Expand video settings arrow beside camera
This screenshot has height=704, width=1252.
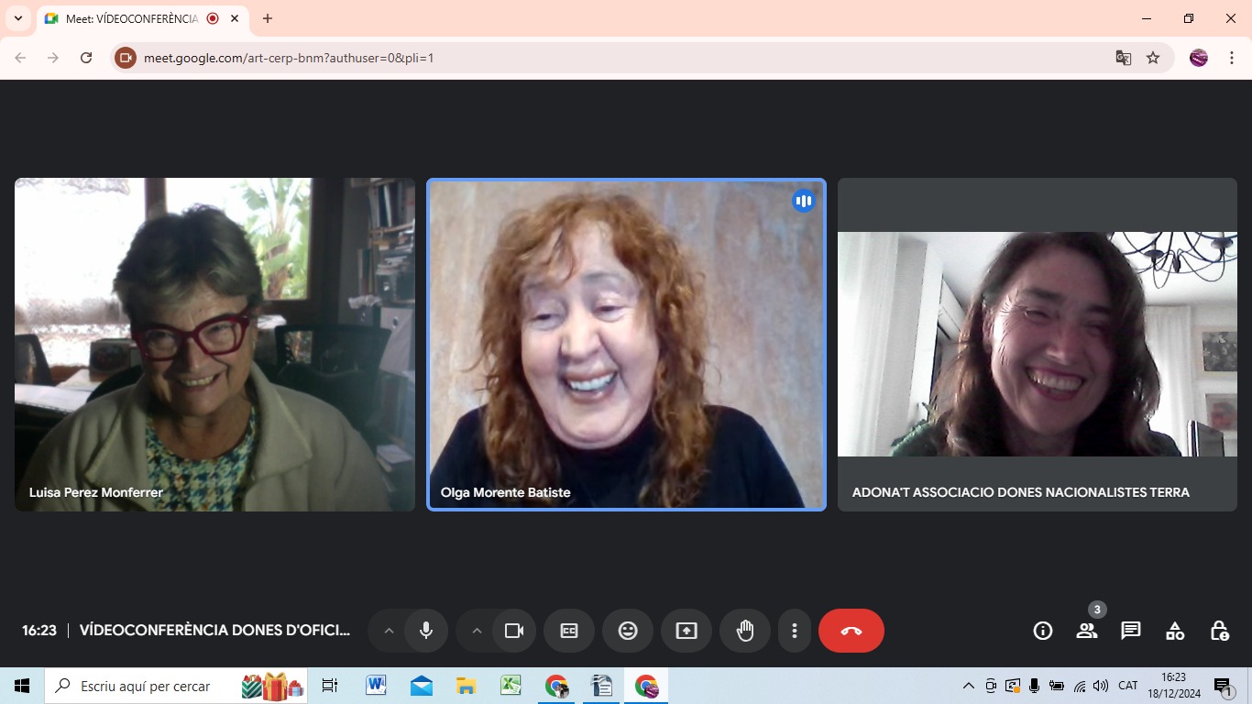pos(477,631)
